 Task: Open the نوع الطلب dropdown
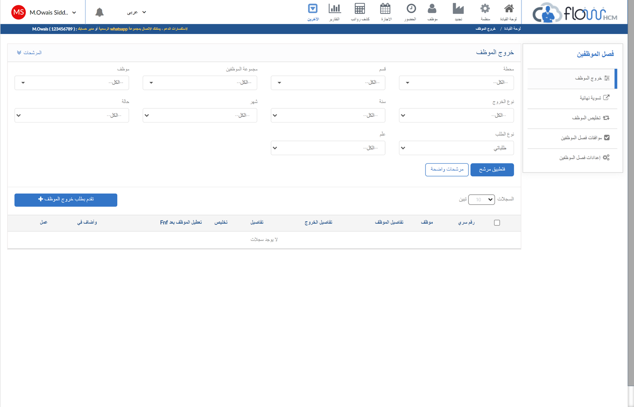point(456,148)
